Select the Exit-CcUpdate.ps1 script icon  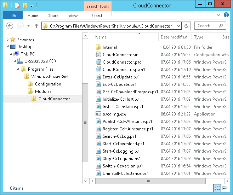(98, 84)
